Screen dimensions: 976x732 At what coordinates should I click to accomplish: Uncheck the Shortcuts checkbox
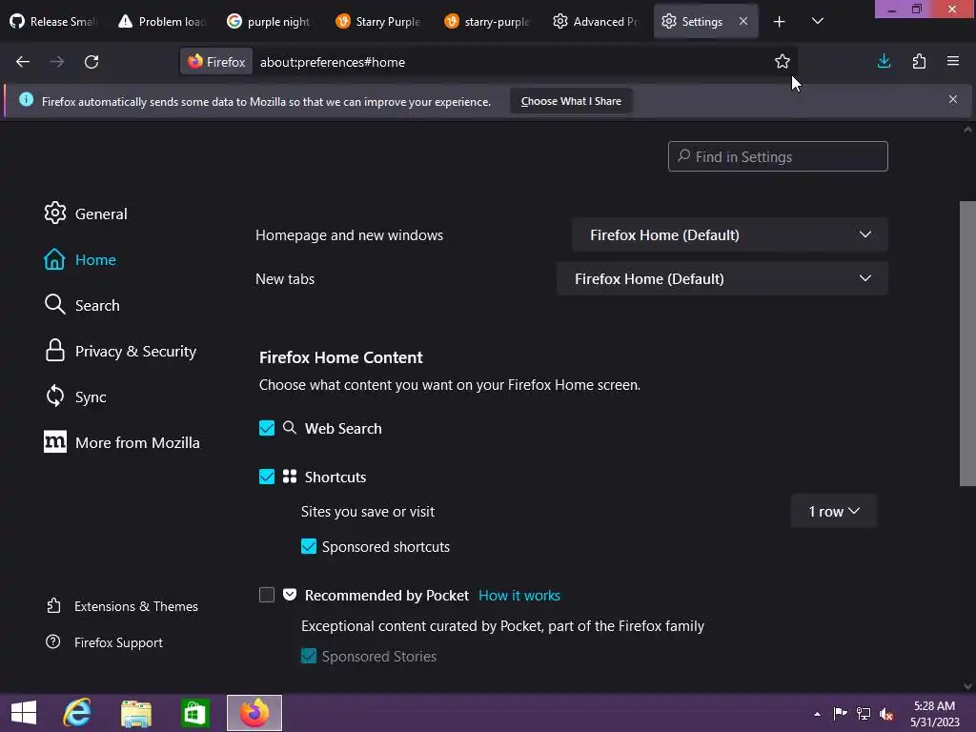pos(267,477)
